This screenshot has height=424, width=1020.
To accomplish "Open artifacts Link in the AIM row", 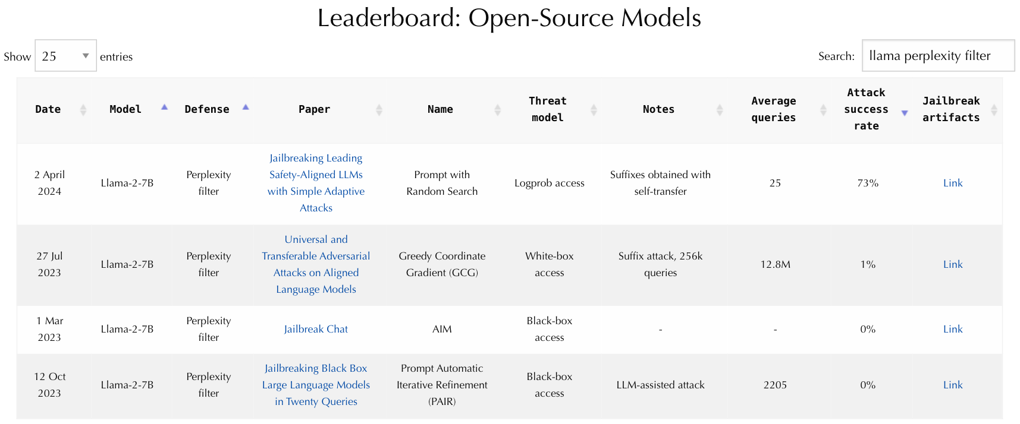I will coord(953,329).
